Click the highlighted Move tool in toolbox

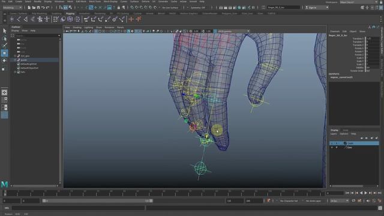pyautogui.click(x=4, y=53)
